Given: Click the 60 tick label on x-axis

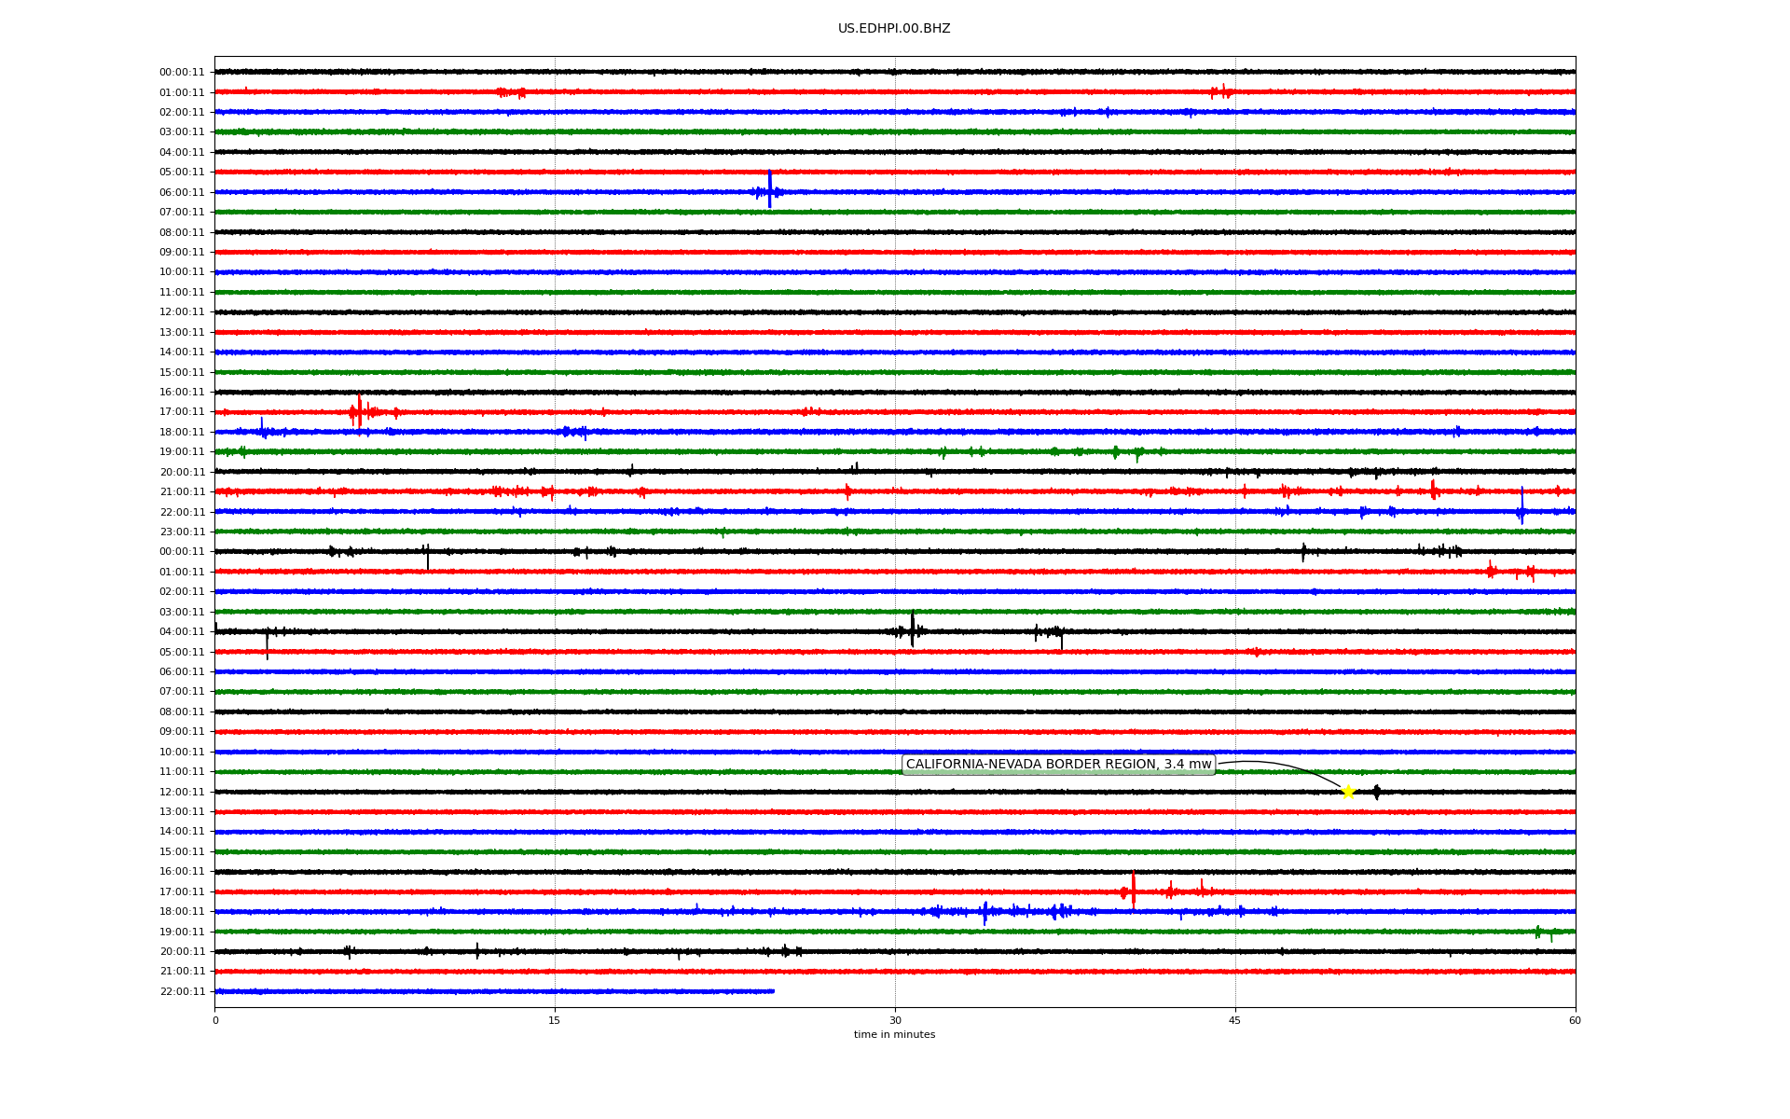Looking at the screenshot, I should pos(1575,1020).
